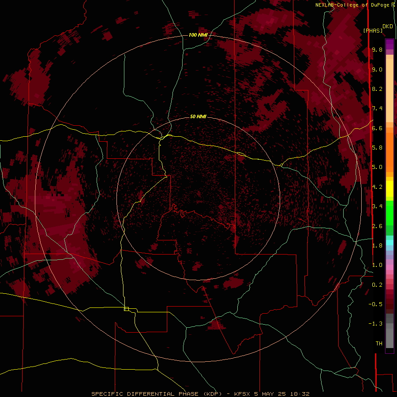Click the [PHAS] legend label
This screenshot has width=397, height=397.
coord(373,30)
